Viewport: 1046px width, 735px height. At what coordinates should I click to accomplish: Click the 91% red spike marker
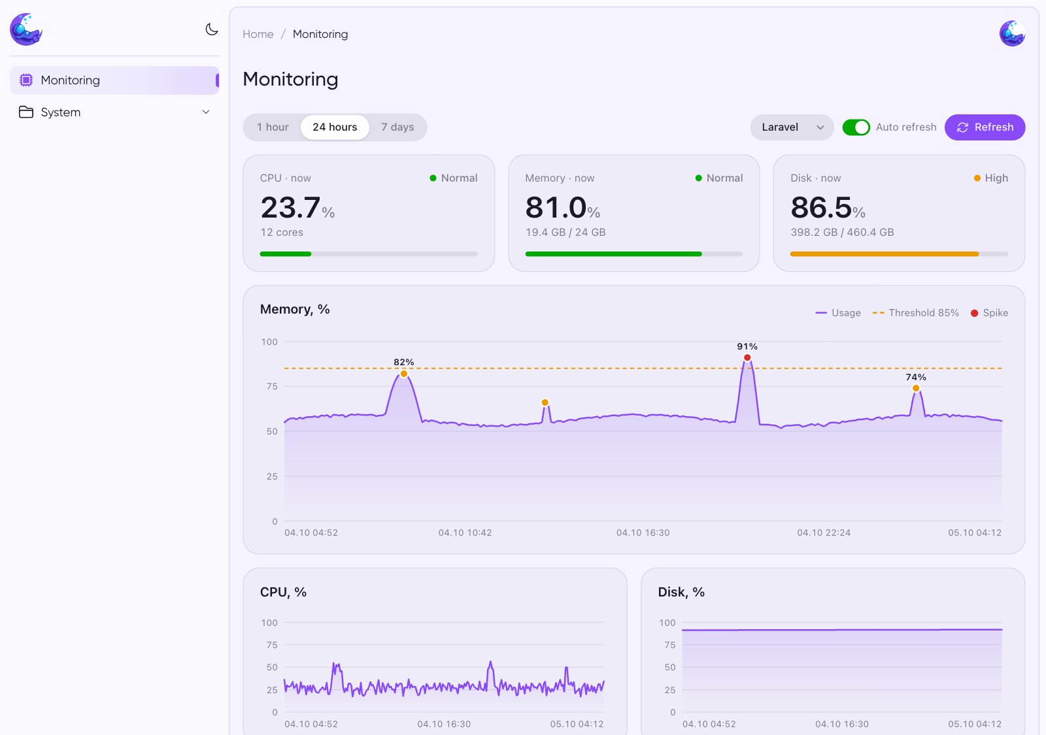pyautogui.click(x=747, y=357)
